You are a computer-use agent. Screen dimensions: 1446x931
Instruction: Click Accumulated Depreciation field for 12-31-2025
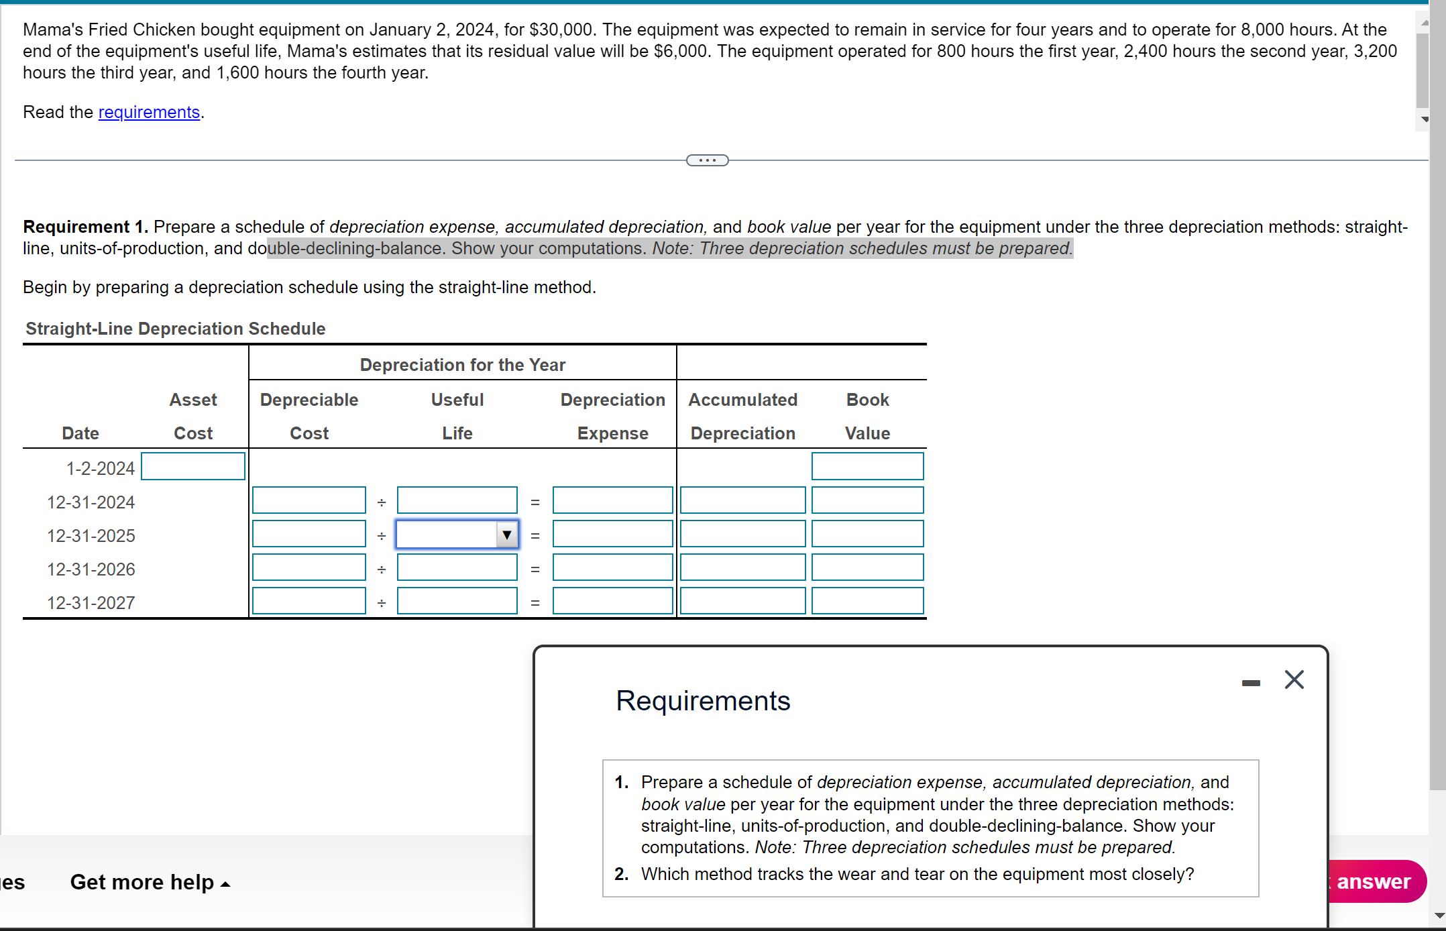(742, 534)
